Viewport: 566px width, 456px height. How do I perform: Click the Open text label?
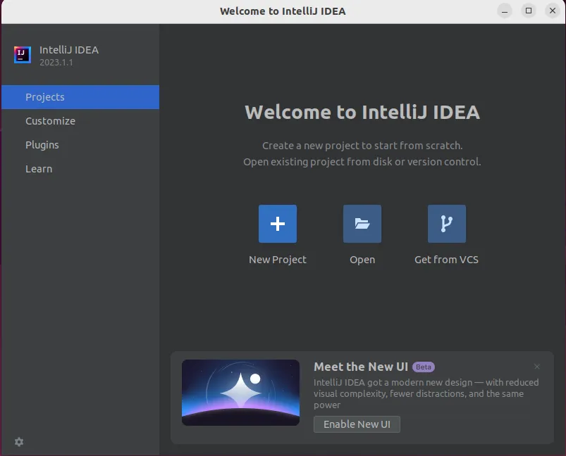point(362,260)
